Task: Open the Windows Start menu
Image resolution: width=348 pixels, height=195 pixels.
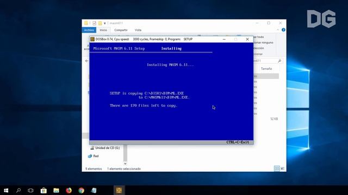Action: point(6,190)
